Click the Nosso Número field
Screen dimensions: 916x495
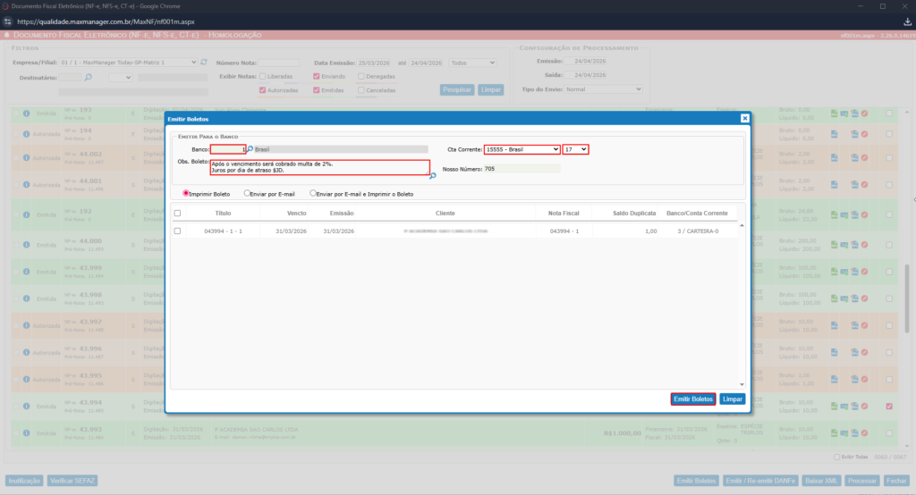[x=522, y=168]
